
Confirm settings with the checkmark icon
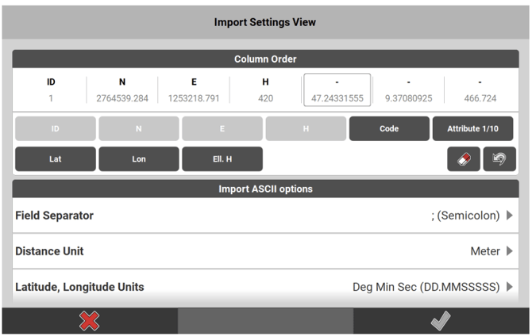click(442, 321)
